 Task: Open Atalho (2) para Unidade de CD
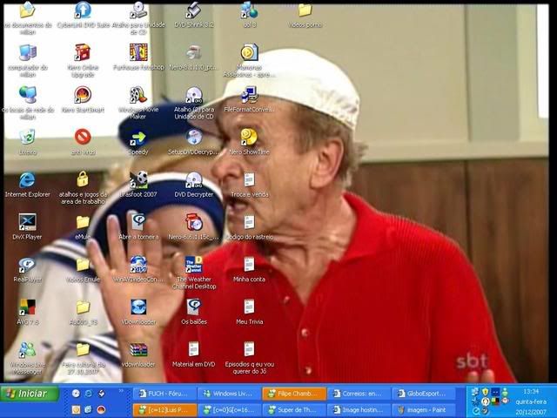coord(193,95)
